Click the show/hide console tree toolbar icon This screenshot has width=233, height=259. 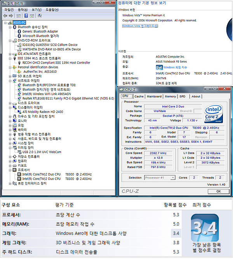(19, 16)
